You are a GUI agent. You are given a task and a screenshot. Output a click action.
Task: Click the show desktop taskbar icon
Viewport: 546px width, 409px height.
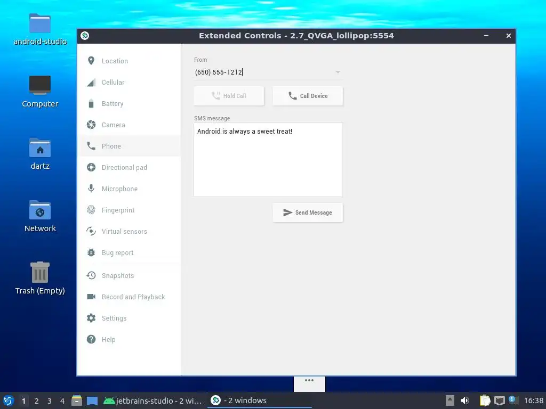(x=92, y=400)
